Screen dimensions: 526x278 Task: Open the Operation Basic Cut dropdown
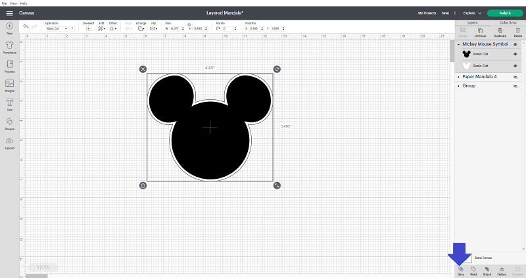coord(57,28)
